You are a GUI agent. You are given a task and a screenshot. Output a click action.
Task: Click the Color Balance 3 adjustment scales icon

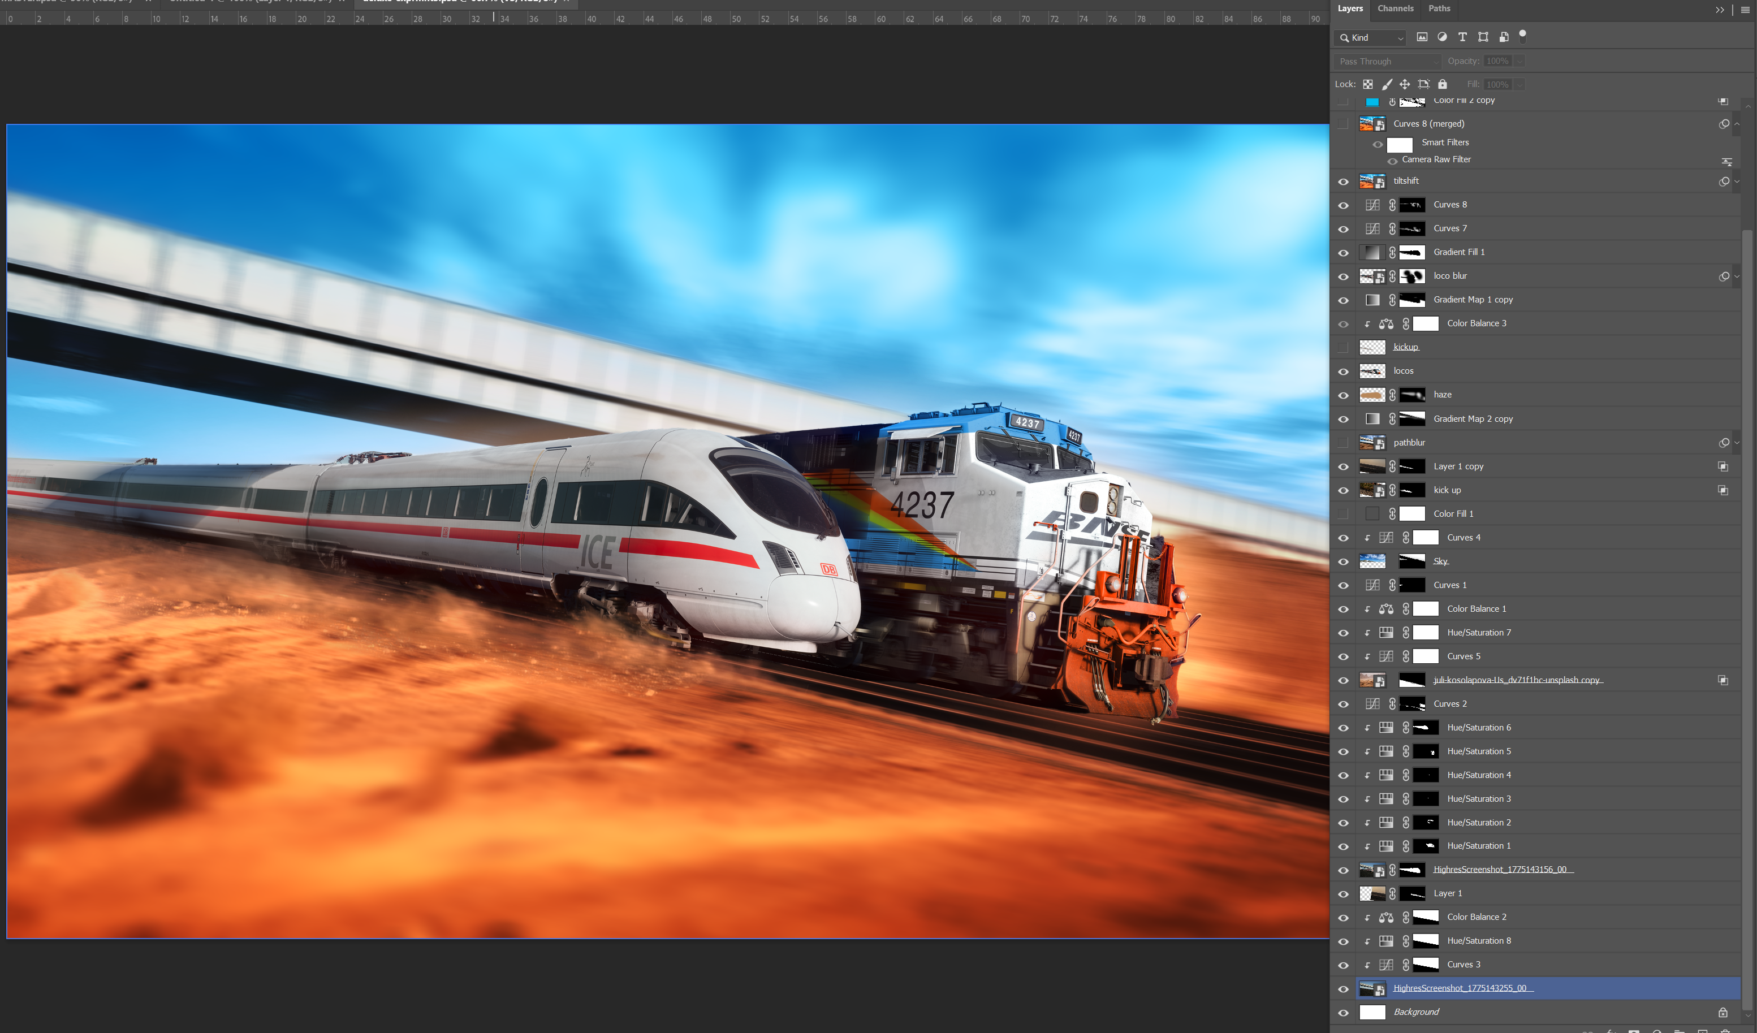tap(1386, 323)
